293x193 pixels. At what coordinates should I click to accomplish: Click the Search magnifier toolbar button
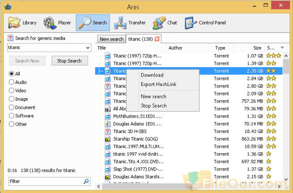tap(93, 23)
